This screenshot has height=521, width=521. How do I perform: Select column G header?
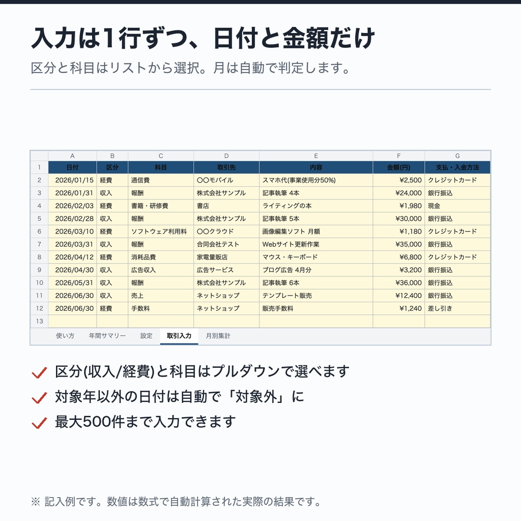click(457, 156)
